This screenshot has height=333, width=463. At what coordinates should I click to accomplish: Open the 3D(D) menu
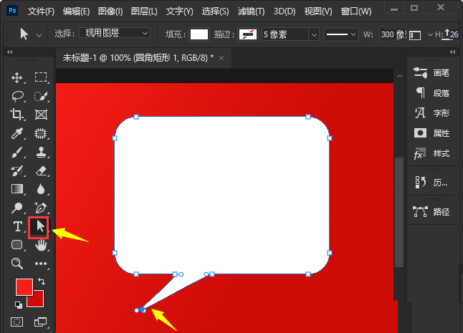point(285,11)
